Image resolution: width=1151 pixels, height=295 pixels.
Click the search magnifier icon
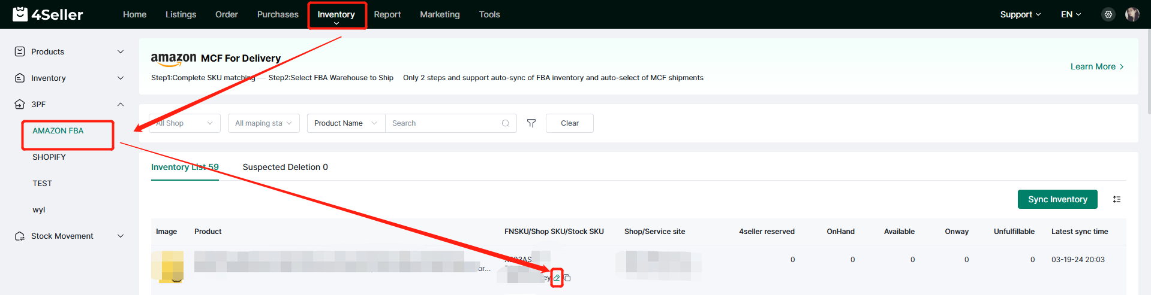point(506,123)
